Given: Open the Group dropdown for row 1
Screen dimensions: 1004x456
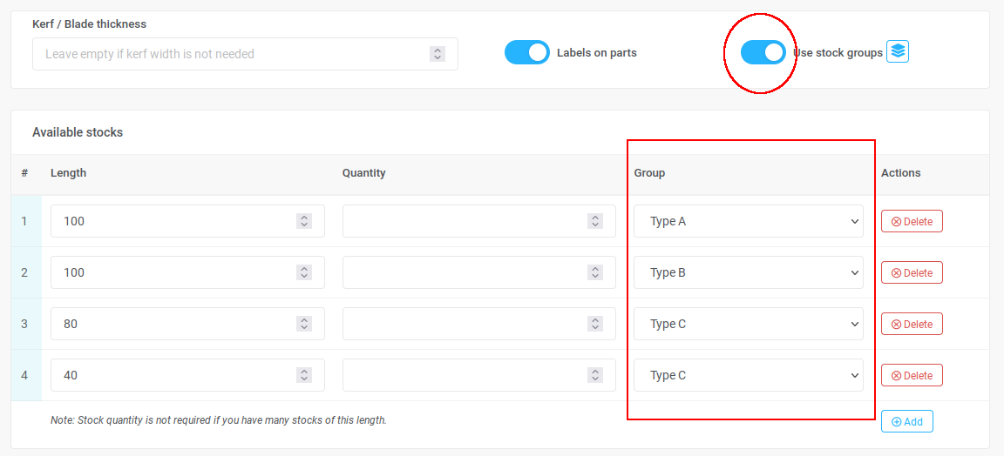Looking at the screenshot, I should [x=748, y=221].
